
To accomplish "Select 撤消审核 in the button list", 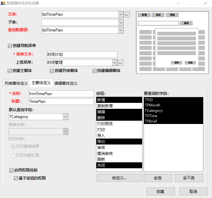I will [x=119, y=153].
